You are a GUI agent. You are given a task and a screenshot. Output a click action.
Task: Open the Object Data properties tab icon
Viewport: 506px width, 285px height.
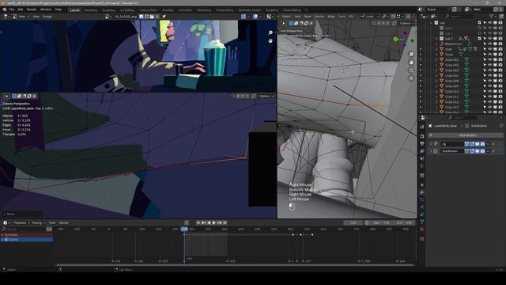421,222
